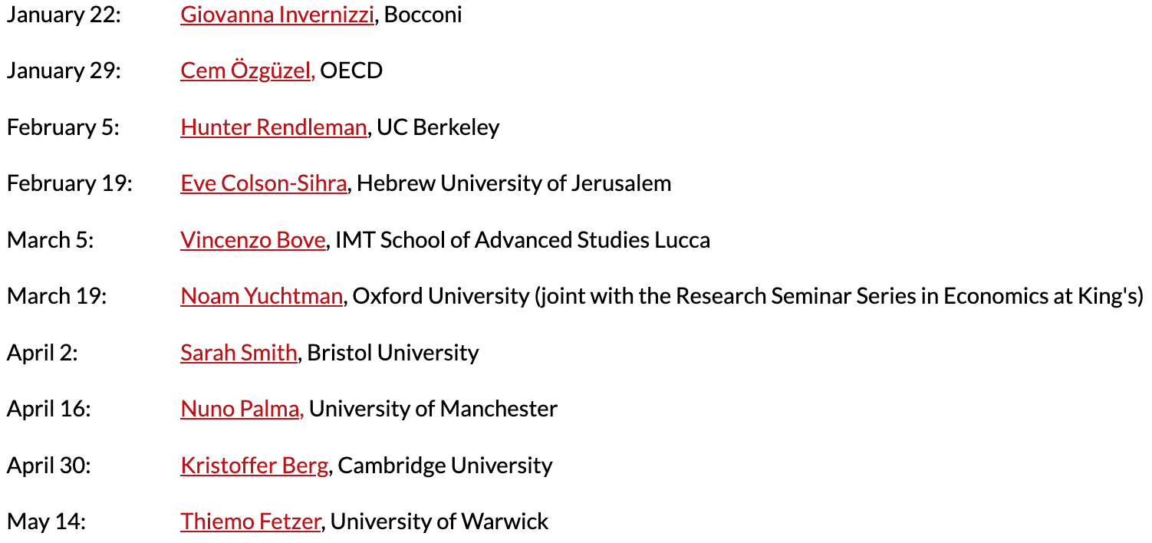Click the May 14 date label
This screenshot has height=543, width=1152.
coord(46,522)
